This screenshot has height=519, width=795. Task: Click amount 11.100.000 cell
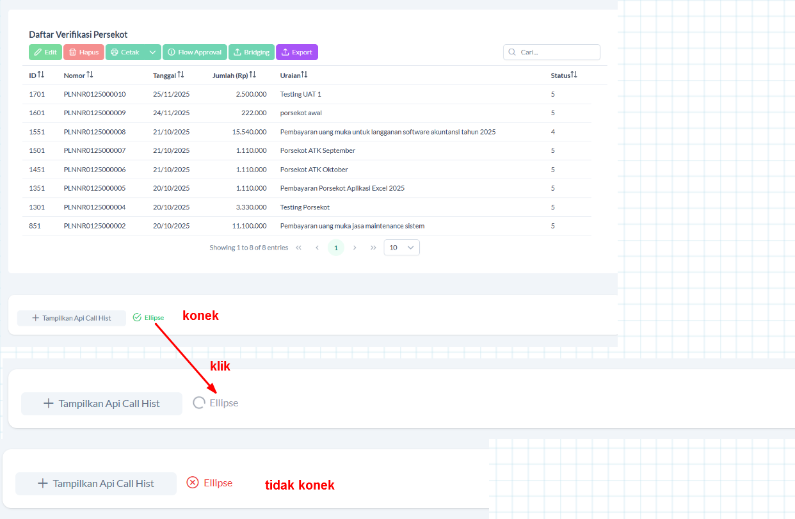tap(250, 226)
